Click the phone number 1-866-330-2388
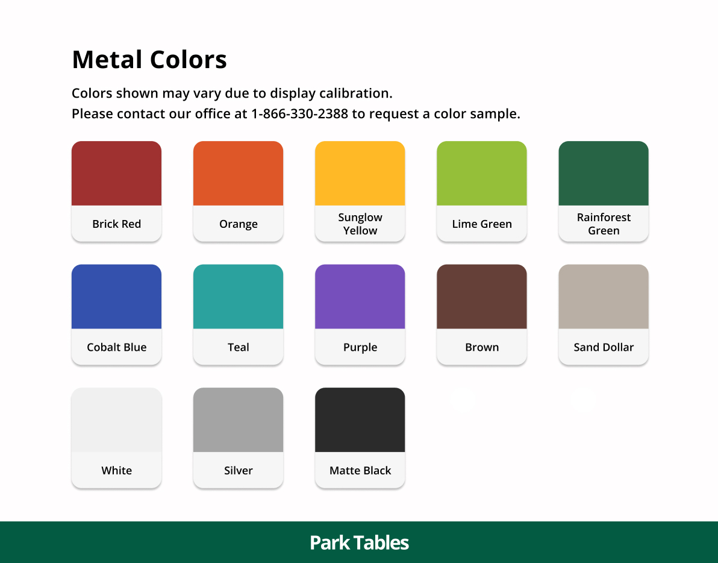Image resolution: width=718 pixels, height=563 pixels. click(x=299, y=114)
